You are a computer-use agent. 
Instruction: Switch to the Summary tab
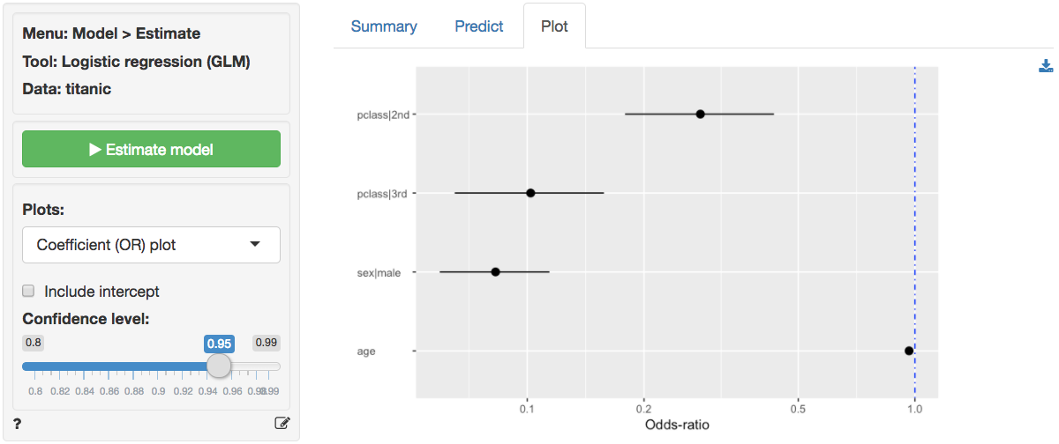[384, 26]
